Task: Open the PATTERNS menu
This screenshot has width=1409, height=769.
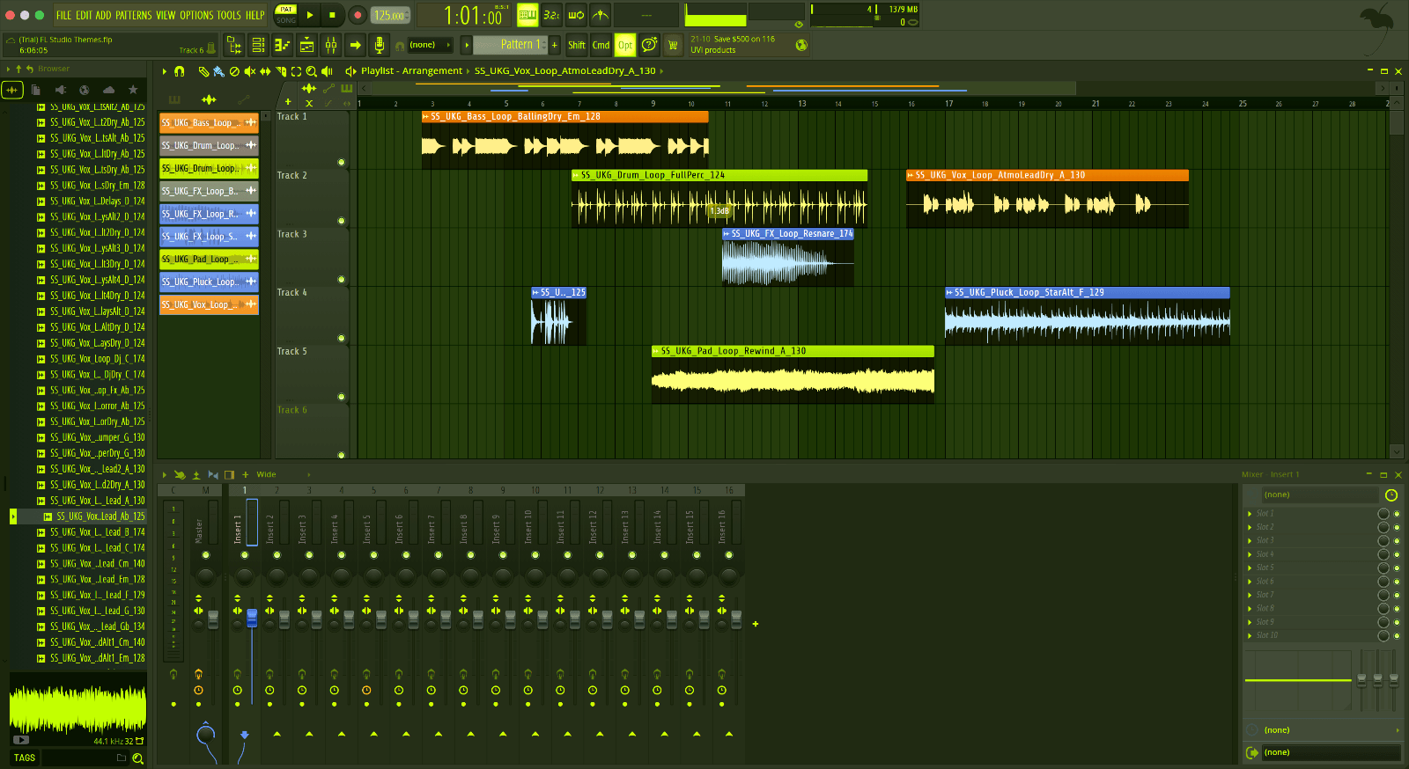Action: (134, 15)
